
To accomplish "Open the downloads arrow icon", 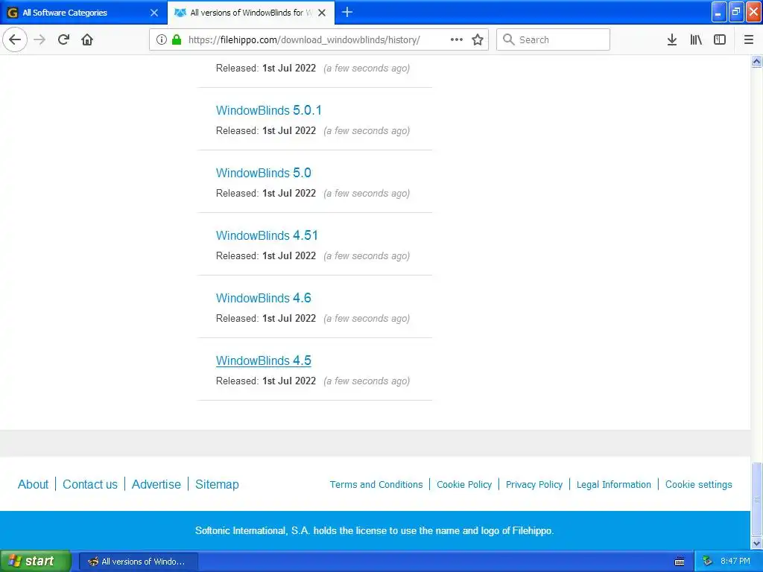I will pyautogui.click(x=672, y=39).
